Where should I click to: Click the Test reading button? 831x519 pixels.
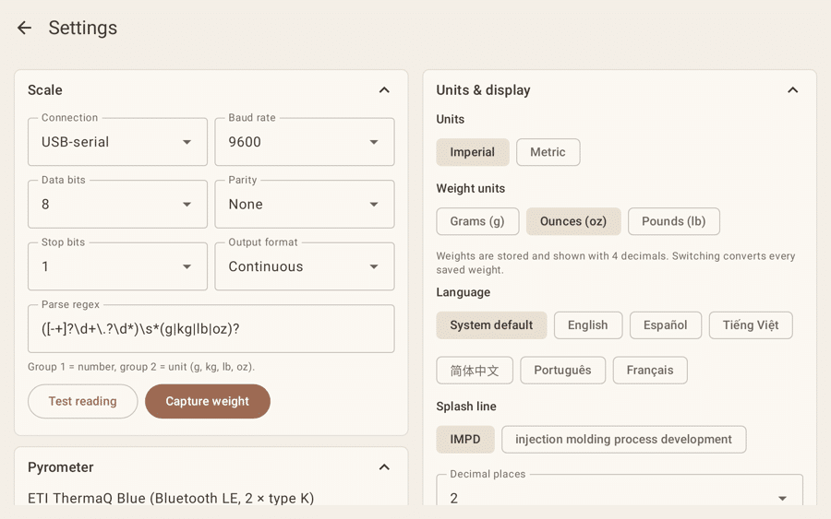coord(83,401)
